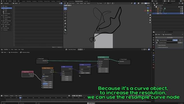Viewport: 184px width, 104px height.
Task: Select the Rotate tool in viewport toolbar
Action: (65, 18)
